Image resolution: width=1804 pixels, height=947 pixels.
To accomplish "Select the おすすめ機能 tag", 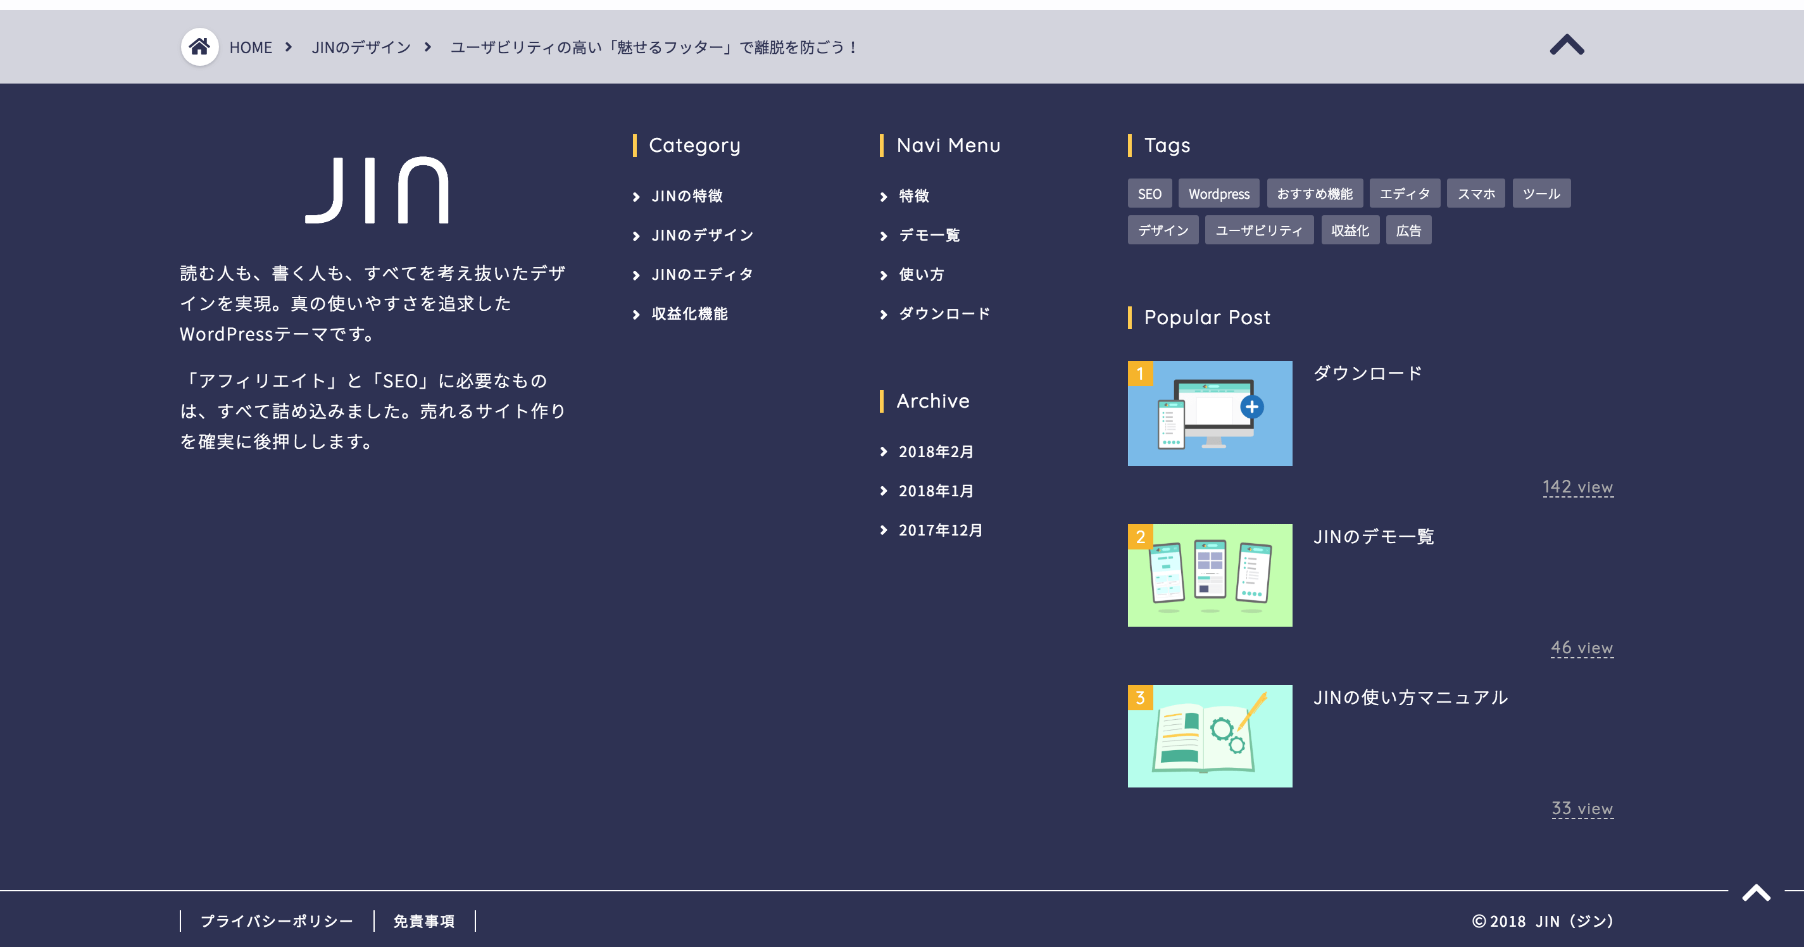I will pos(1315,193).
